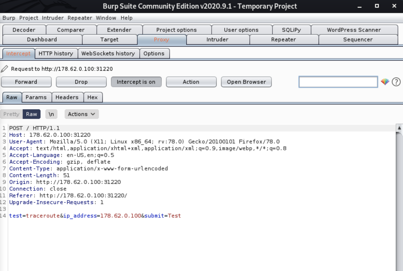Click the User-Agent header line
The image size is (403, 271).
tap(144, 141)
